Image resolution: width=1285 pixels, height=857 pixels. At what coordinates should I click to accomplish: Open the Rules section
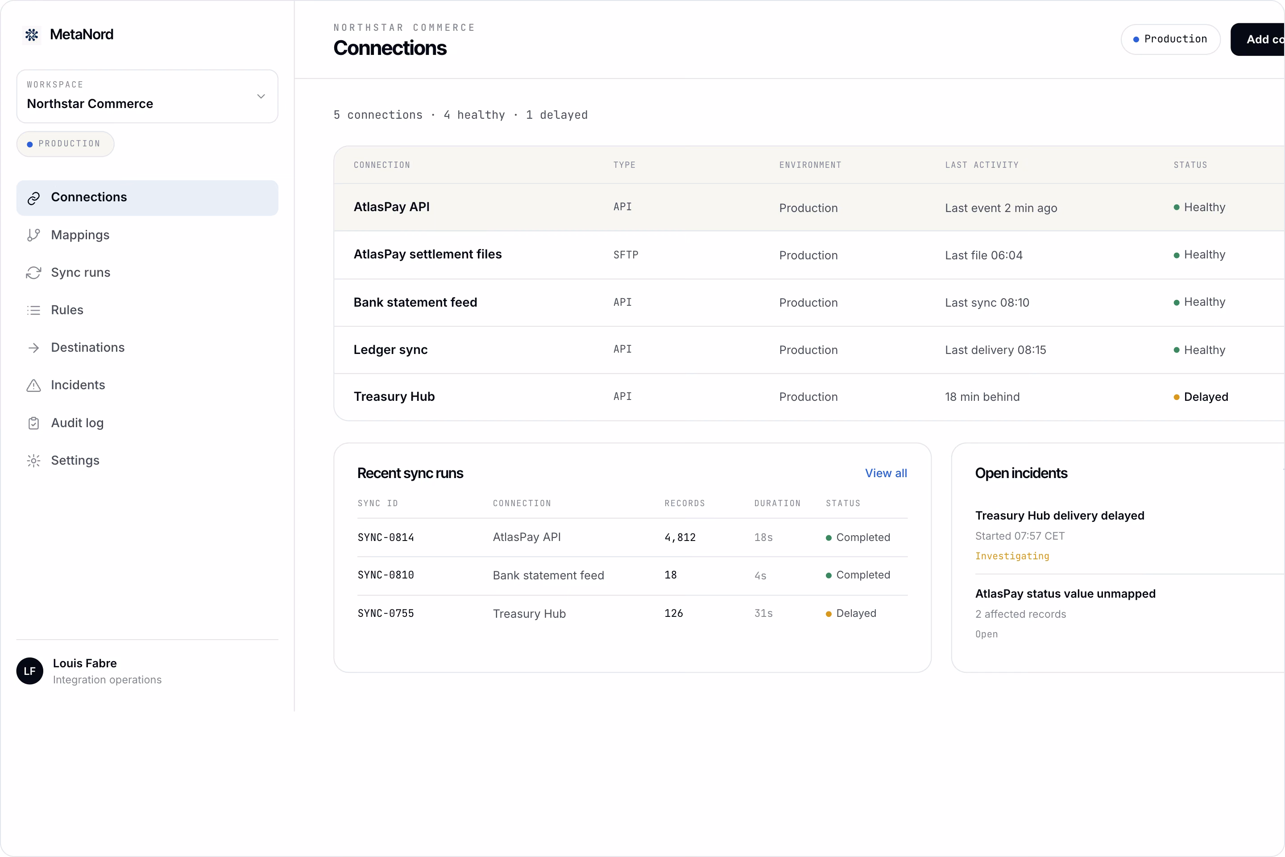(x=147, y=311)
